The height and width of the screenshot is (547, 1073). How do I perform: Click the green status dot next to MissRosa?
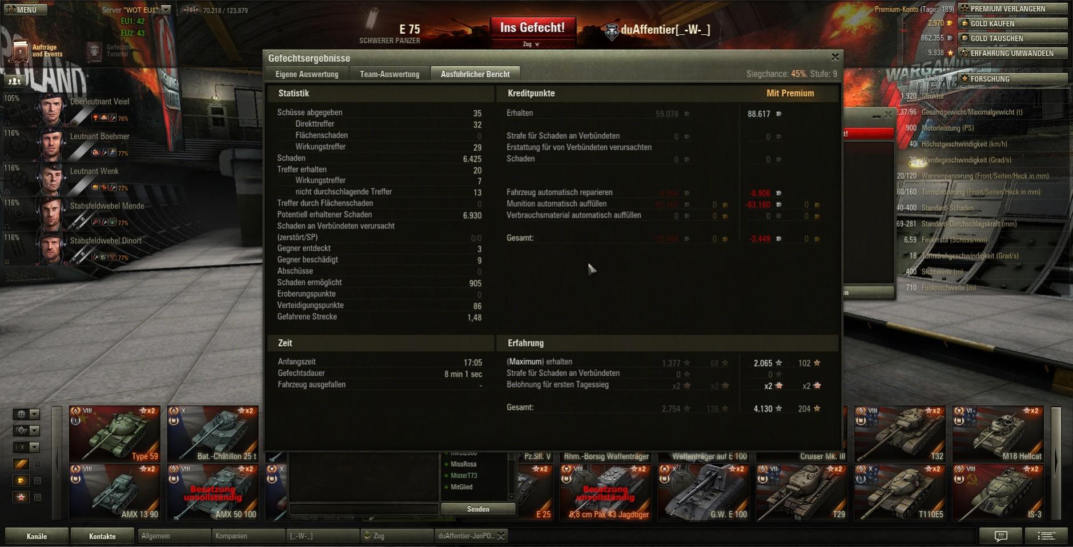click(x=447, y=465)
